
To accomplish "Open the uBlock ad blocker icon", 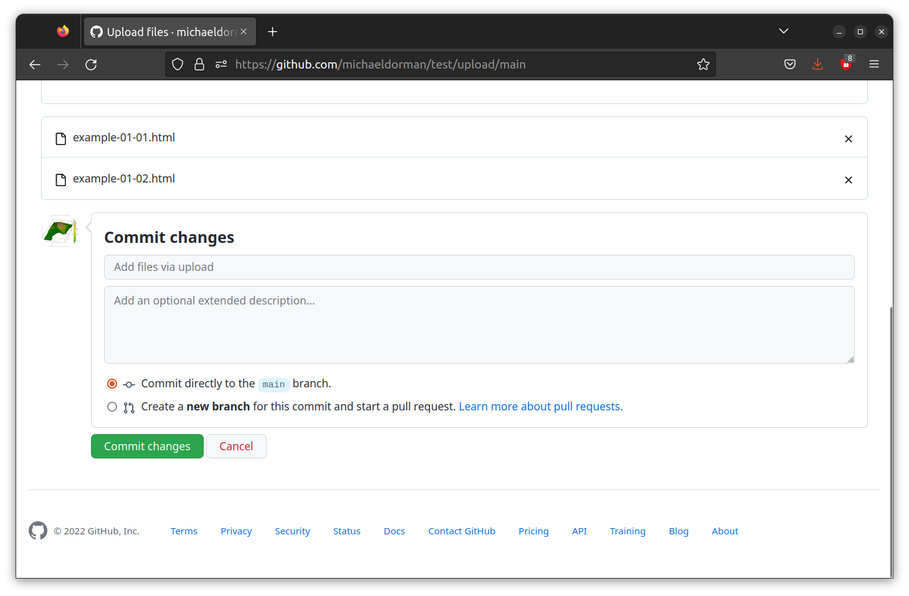I will [845, 64].
